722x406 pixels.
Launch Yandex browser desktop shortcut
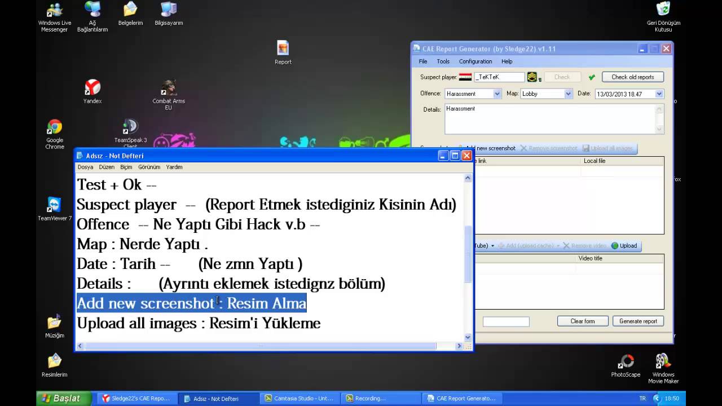coord(93,91)
